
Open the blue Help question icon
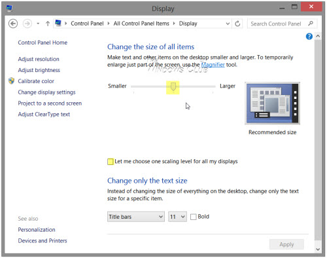click(x=309, y=36)
